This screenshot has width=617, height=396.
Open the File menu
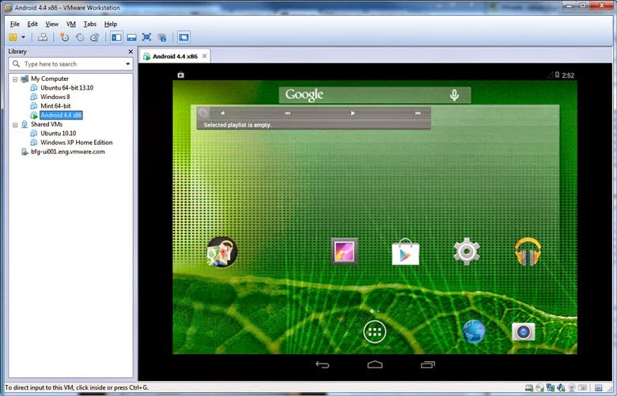coord(14,24)
